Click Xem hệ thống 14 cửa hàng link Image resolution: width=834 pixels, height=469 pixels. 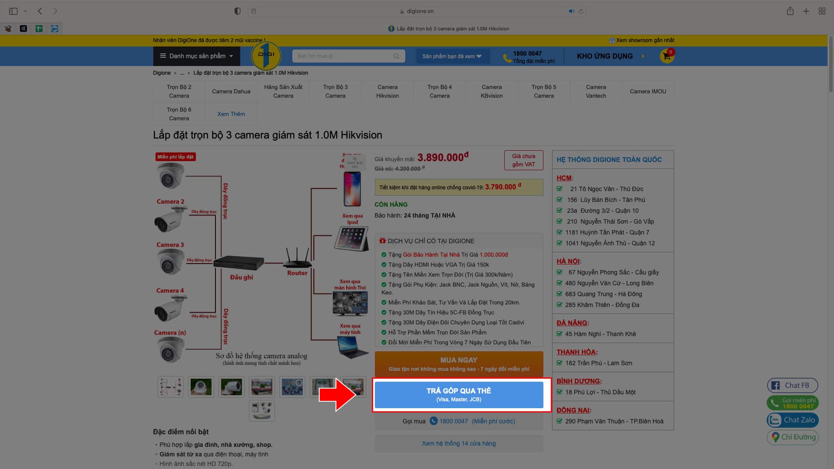pyautogui.click(x=459, y=443)
